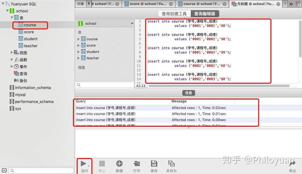Click the editor vertical scrollbar
The image size is (302, 174).
point(300,39)
